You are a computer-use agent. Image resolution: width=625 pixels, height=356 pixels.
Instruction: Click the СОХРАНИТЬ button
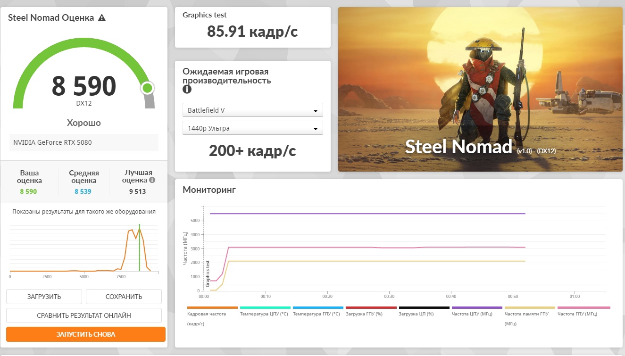pyautogui.click(x=124, y=297)
